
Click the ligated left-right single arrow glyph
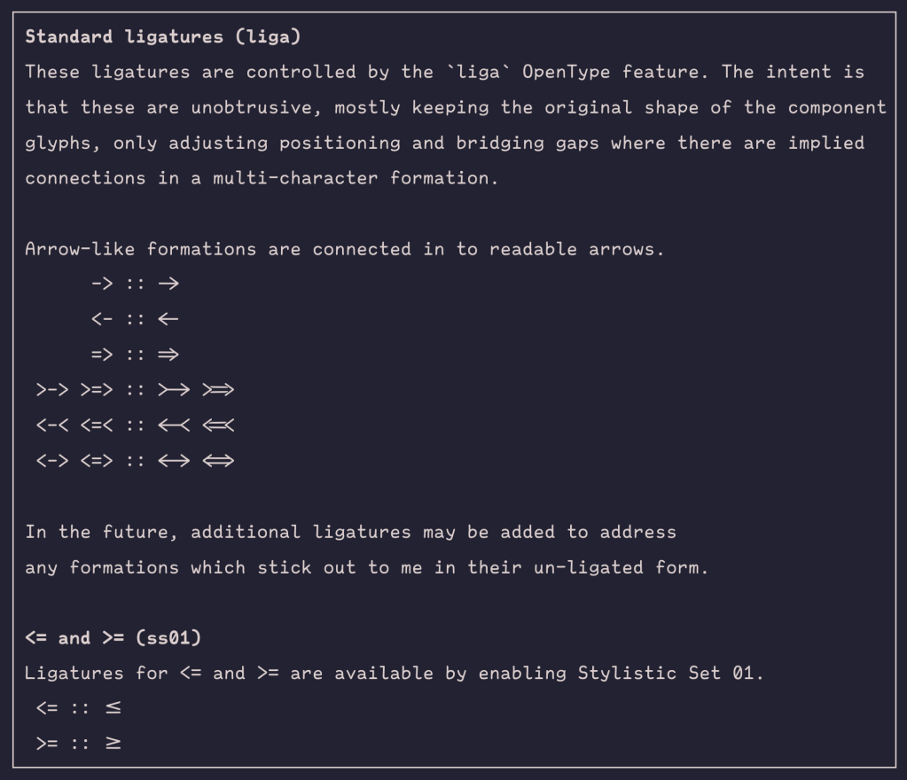tap(174, 461)
